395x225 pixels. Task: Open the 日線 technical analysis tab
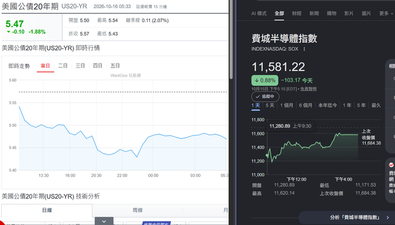pyautogui.click(x=47, y=210)
